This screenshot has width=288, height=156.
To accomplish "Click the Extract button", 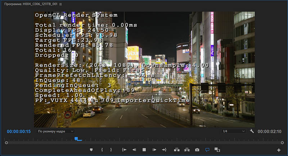I will tap(187, 150).
